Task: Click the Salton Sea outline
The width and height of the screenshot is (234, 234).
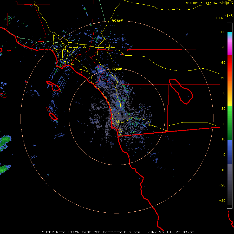Action: (x=181, y=92)
